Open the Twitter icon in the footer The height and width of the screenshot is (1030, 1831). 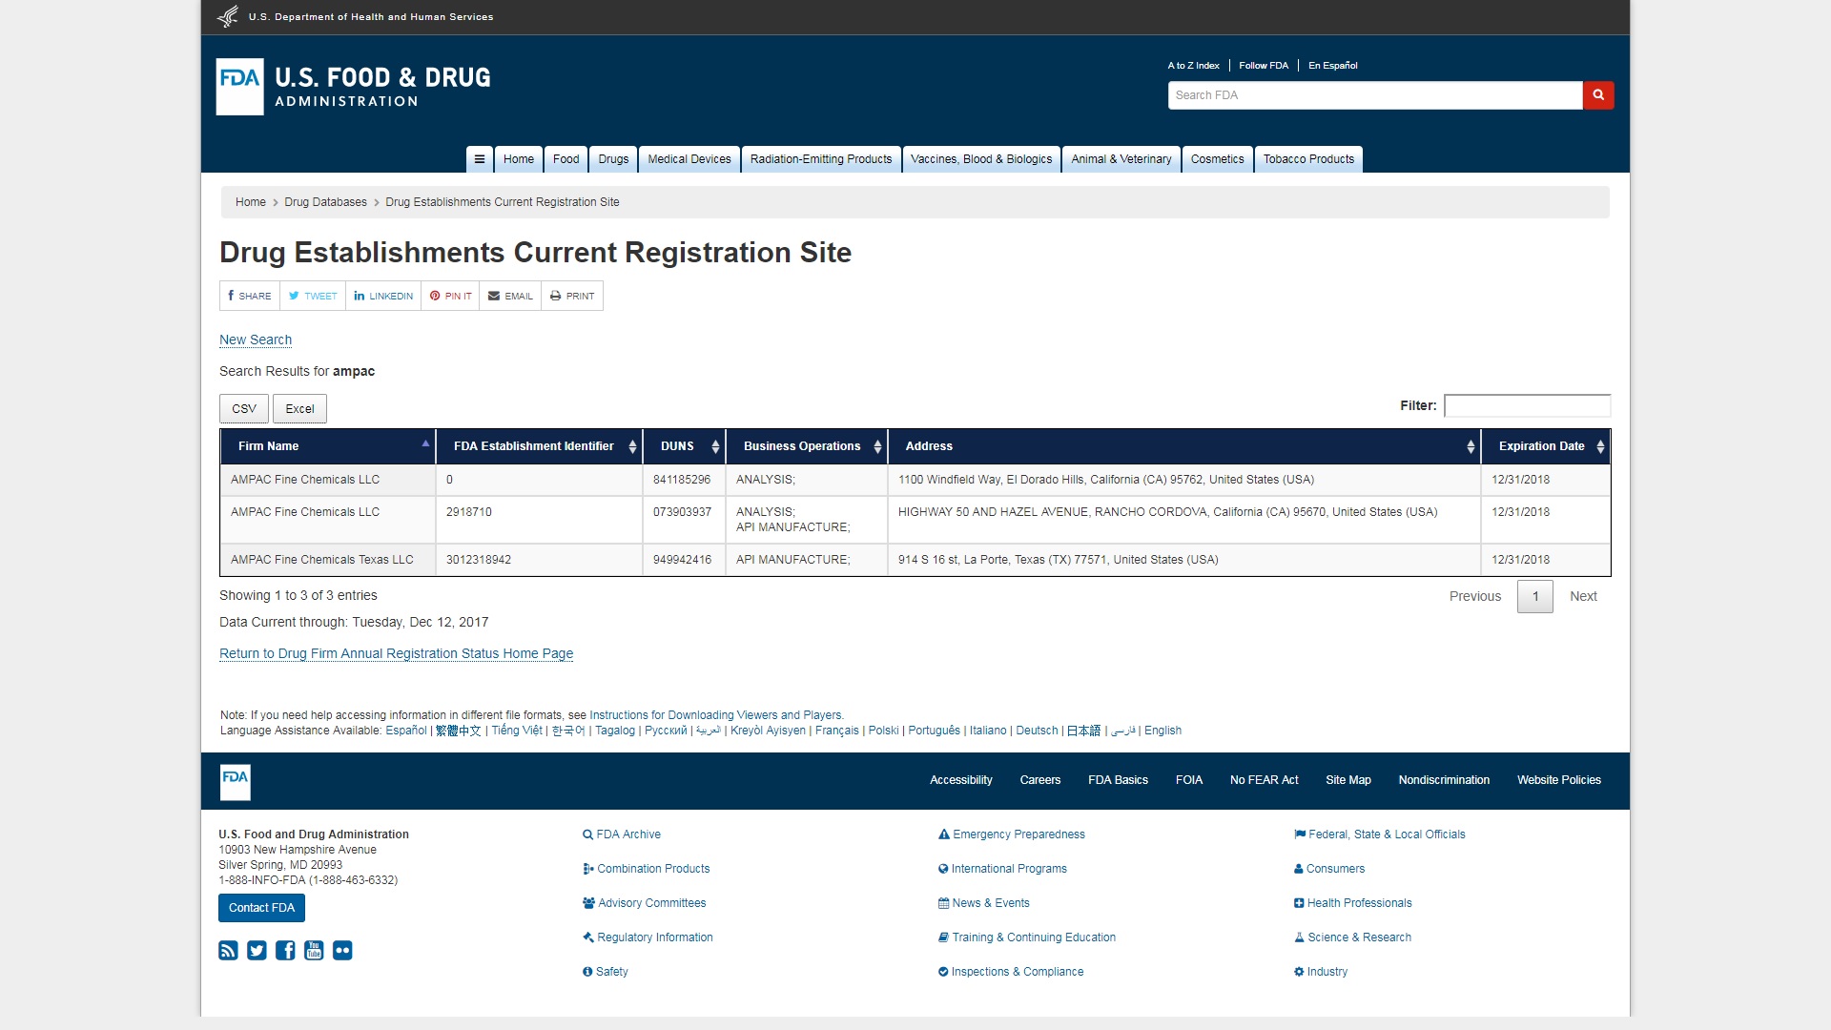[257, 950]
